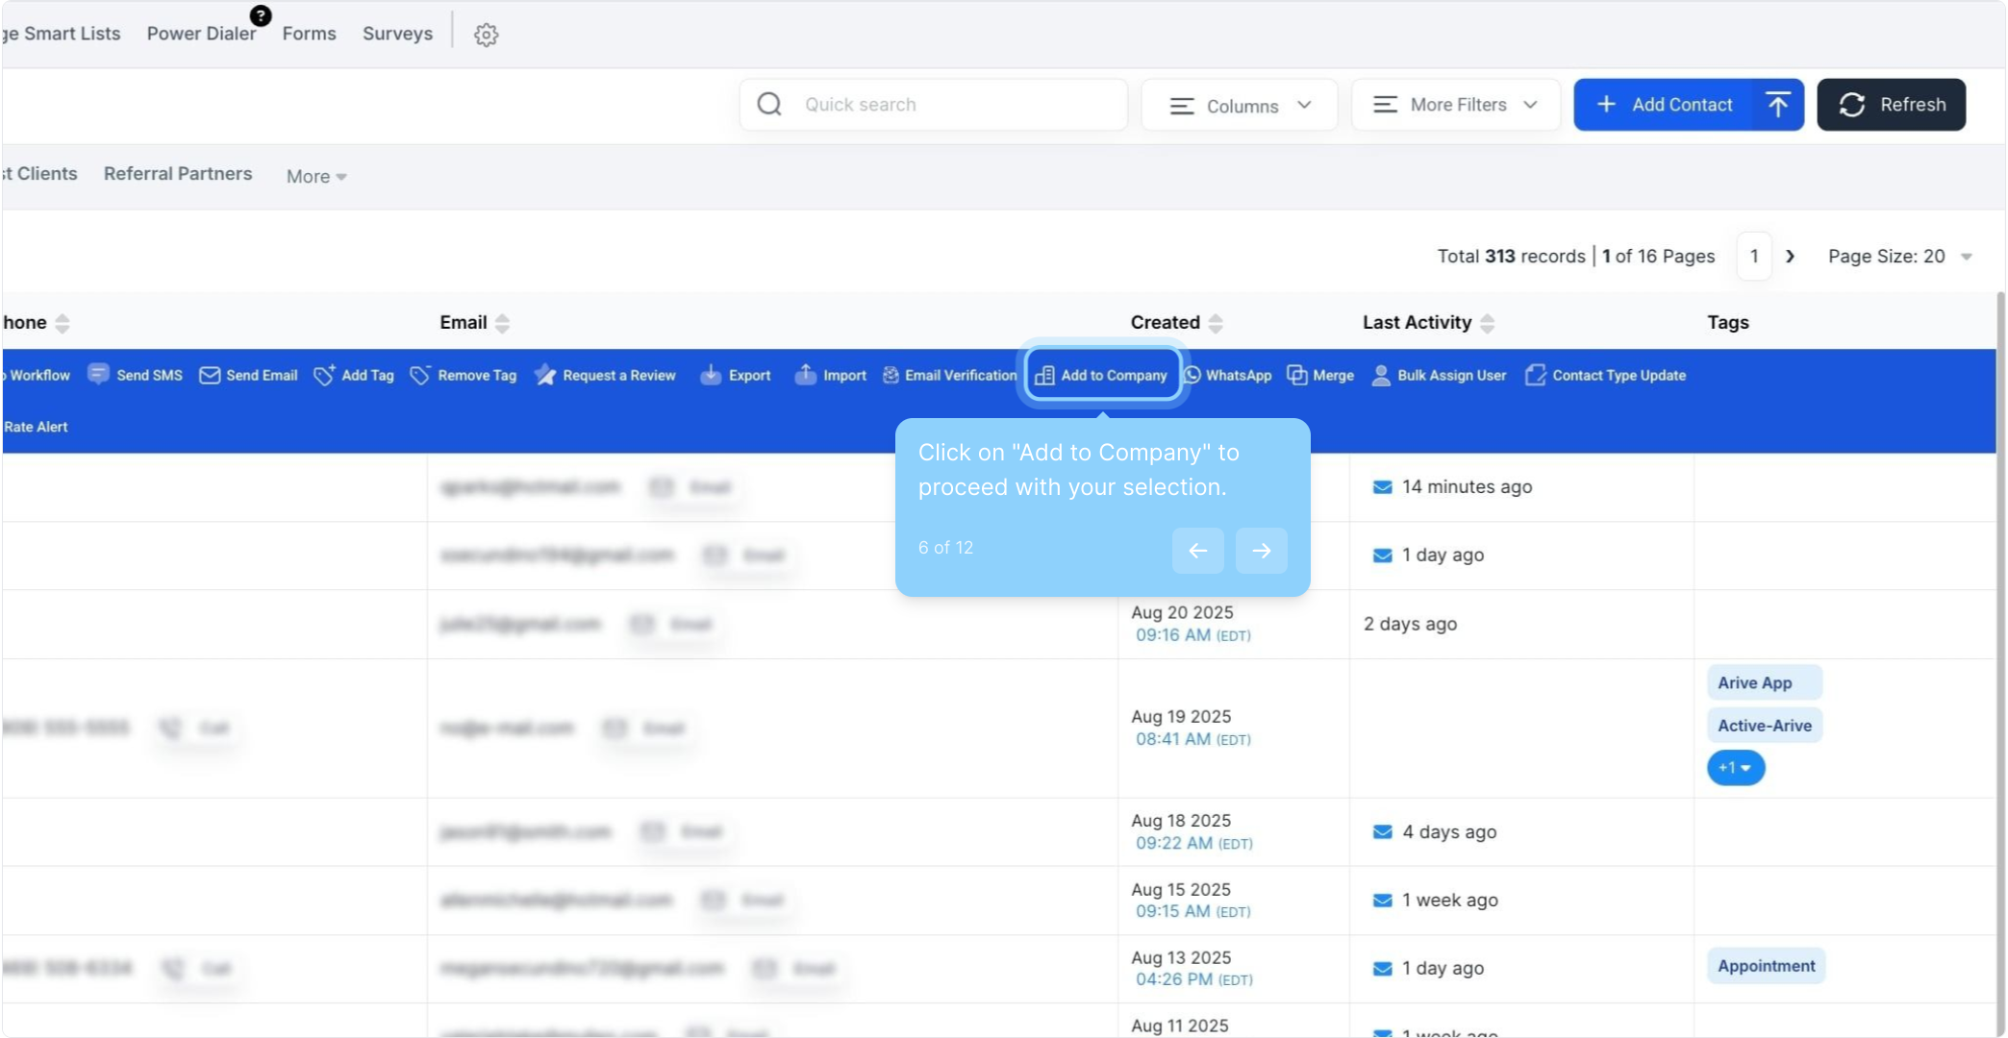2008x1038 pixels.
Task: Click the Merge contacts icon
Action: [1297, 375]
